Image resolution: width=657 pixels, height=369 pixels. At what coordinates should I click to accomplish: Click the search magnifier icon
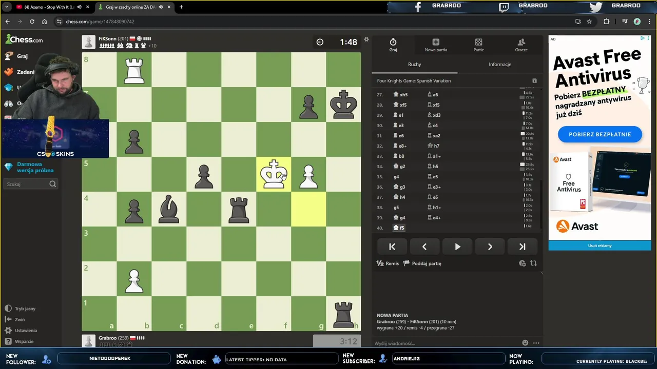(x=53, y=184)
